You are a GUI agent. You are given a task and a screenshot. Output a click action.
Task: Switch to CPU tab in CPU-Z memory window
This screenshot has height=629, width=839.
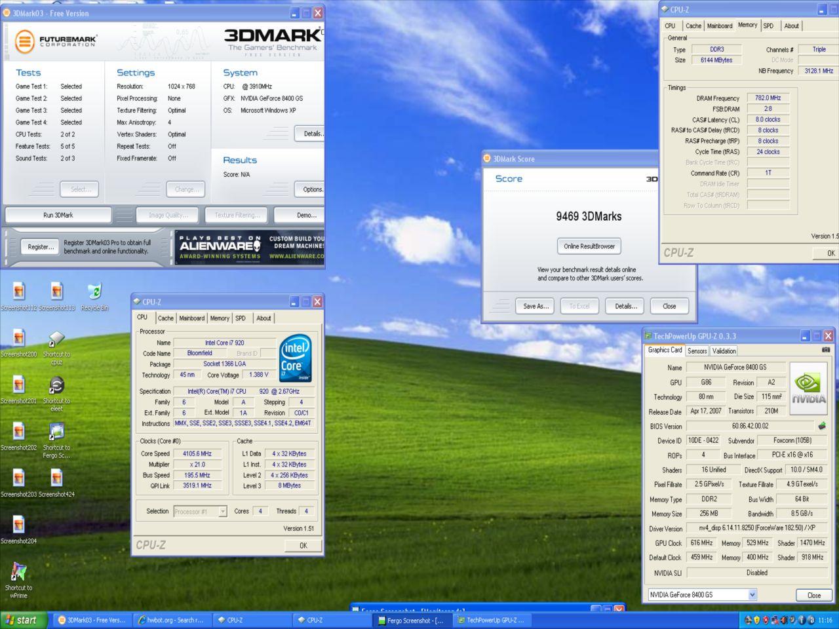coord(670,26)
